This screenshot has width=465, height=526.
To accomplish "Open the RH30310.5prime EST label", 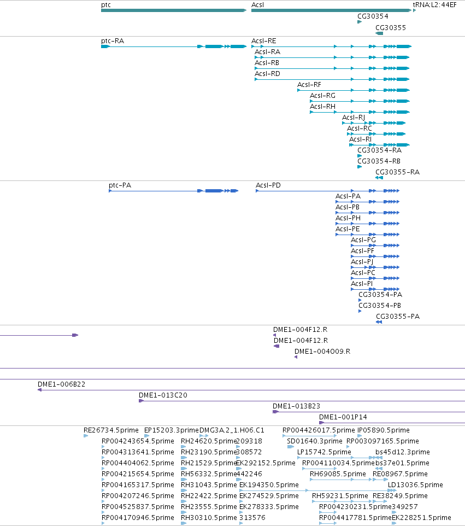I will [x=209, y=518].
